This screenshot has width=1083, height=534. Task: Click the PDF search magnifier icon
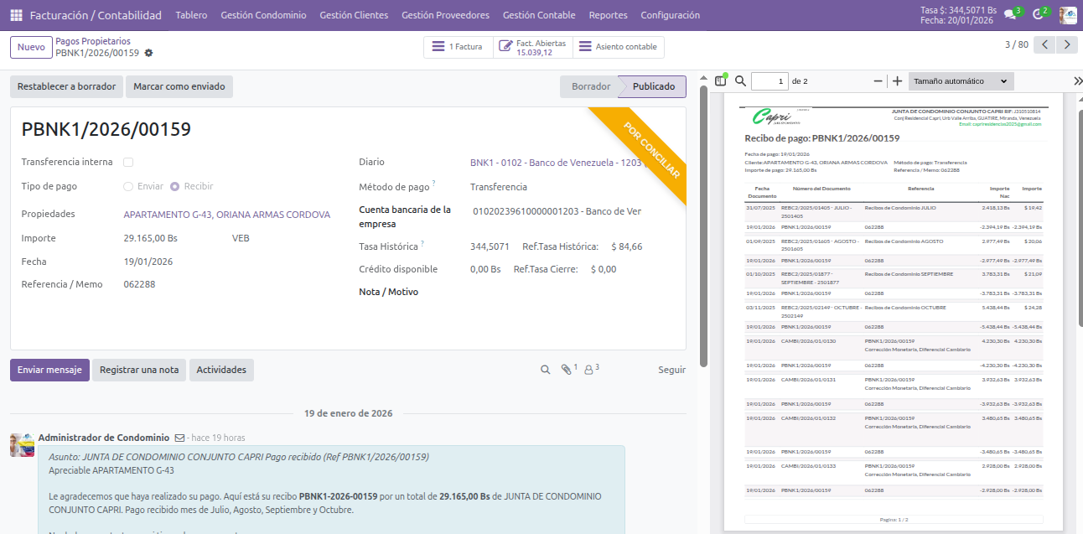click(x=740, y=81)
